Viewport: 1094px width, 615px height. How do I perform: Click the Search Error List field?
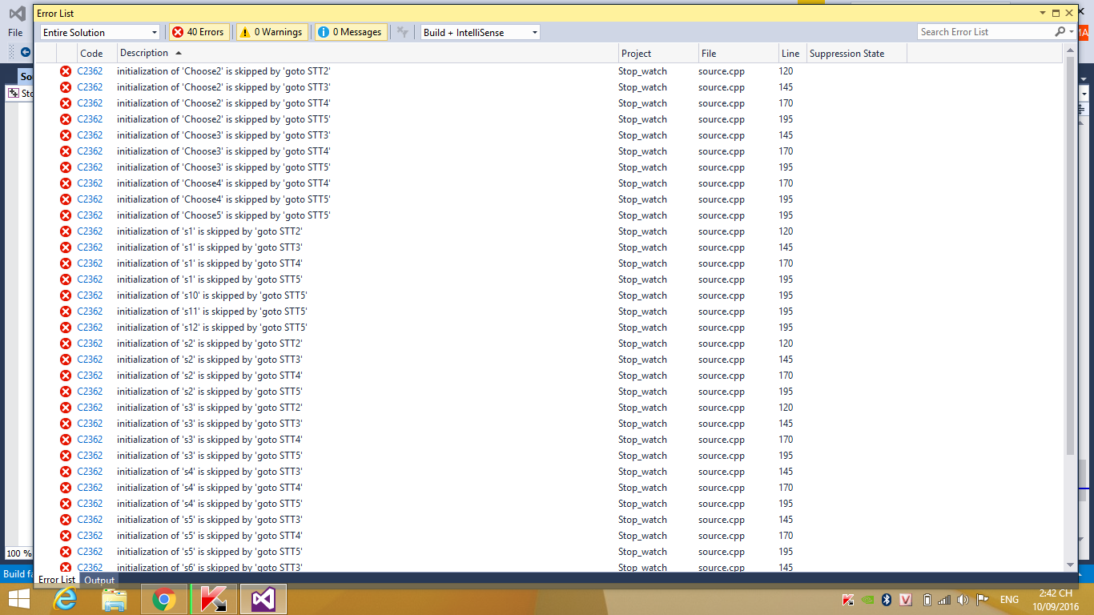(x=985, y=32)
